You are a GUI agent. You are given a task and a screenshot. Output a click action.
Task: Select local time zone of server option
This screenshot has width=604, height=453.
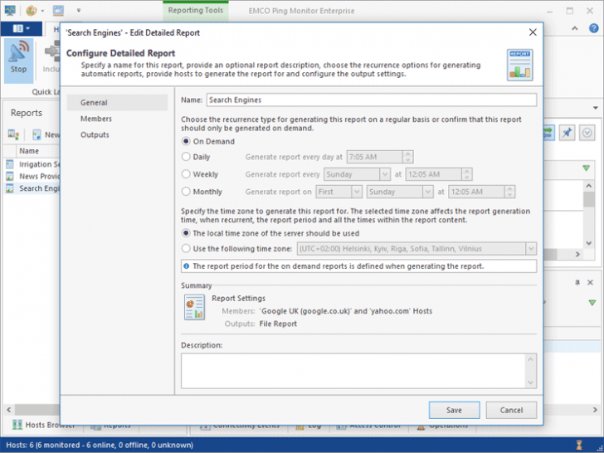click(x=186, y=233)
